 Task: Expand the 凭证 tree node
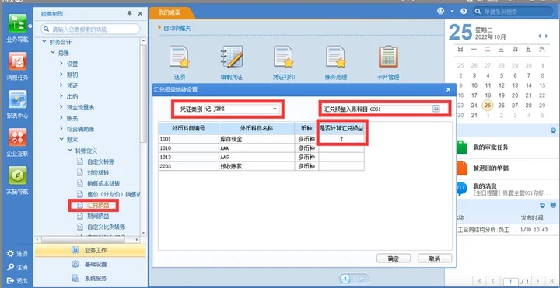[x=61, y=85]
